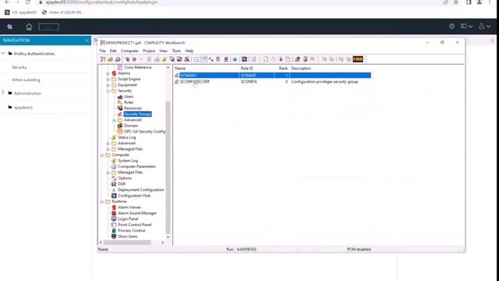The width and height of the screenshot is (499, 281).
Task: Open the help question mark icon in header
Action: tap(451, 27)
